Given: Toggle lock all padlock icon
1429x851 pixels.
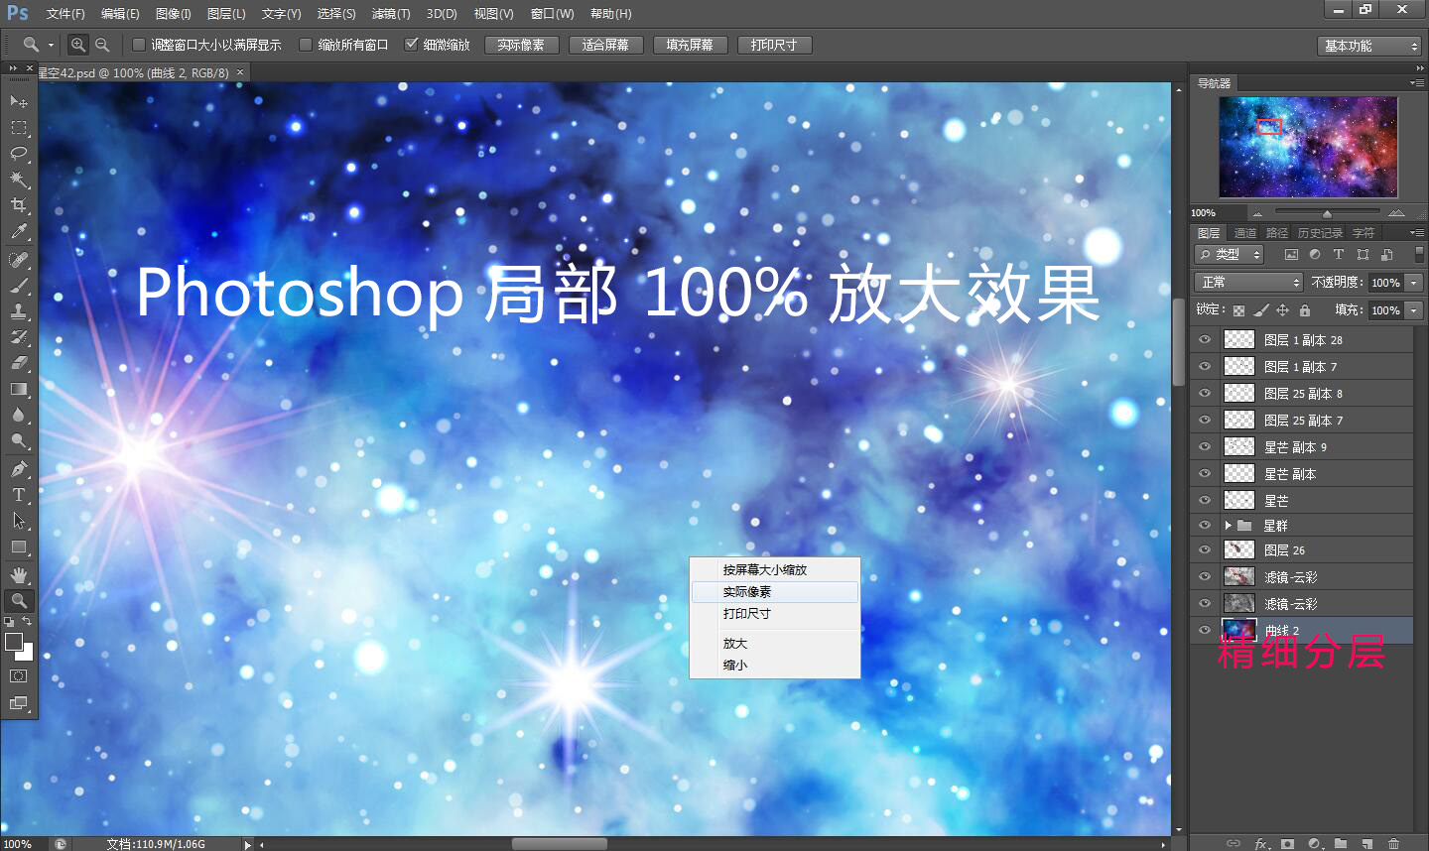Looking at the screenshot, I should 1305,310.
